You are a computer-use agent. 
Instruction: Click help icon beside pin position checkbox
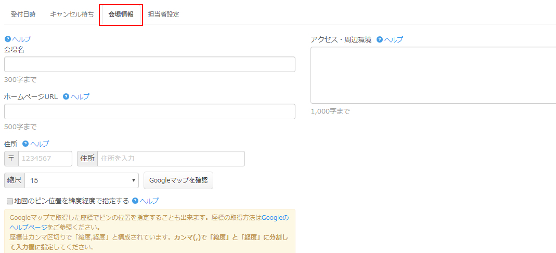(x=135, y=201)
